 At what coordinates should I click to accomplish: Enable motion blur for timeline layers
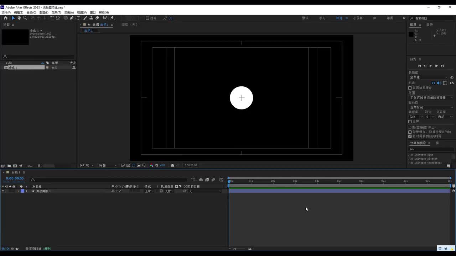[213, 180]
